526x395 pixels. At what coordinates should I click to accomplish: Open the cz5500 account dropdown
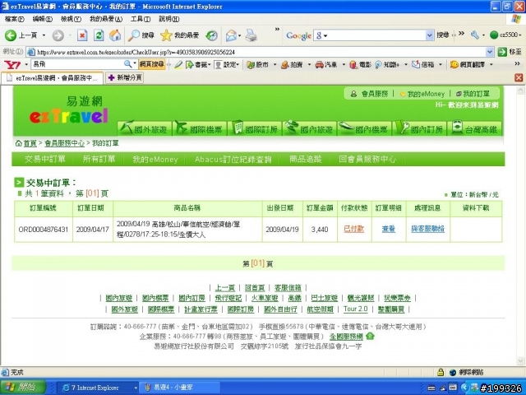(505, 35)
